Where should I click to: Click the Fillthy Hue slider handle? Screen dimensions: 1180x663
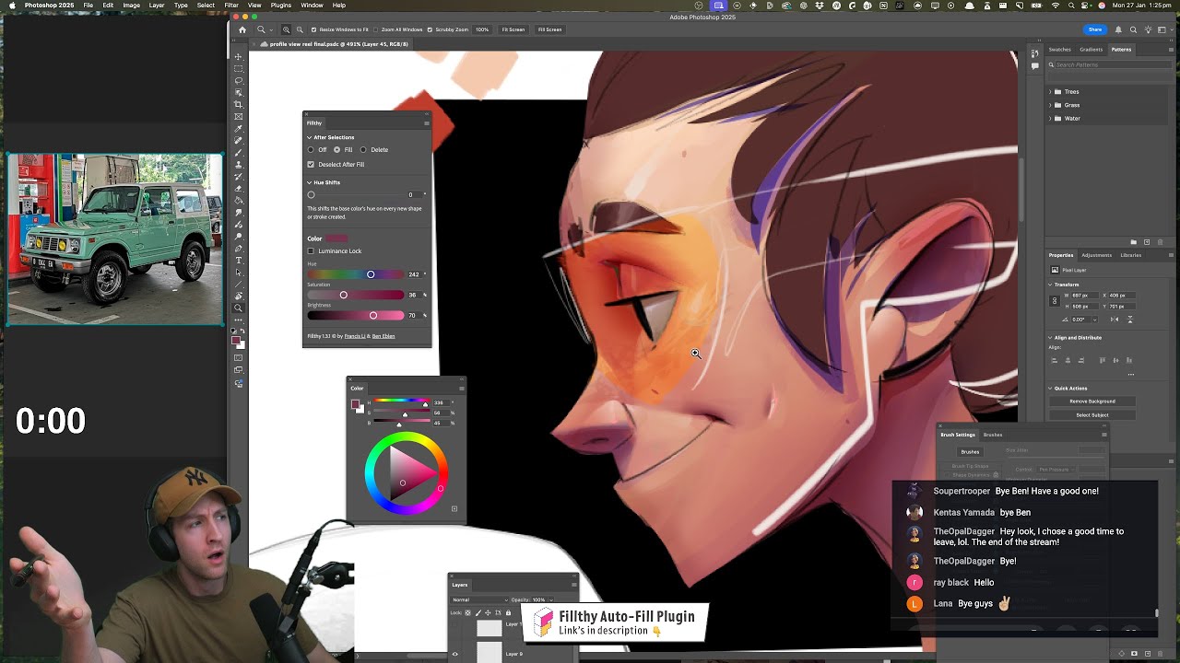pyautogui.click(x=371, y=274)
